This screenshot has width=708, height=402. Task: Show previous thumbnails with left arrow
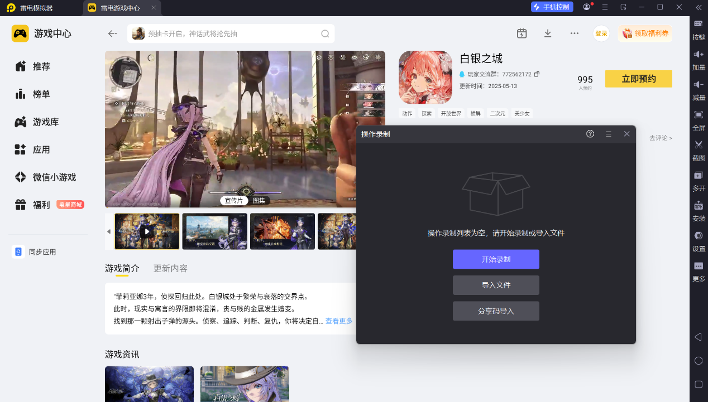109,231
